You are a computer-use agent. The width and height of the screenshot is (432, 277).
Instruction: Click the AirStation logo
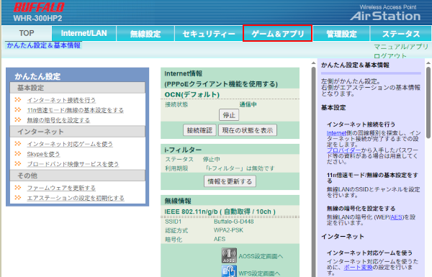[x=385, y=16]
